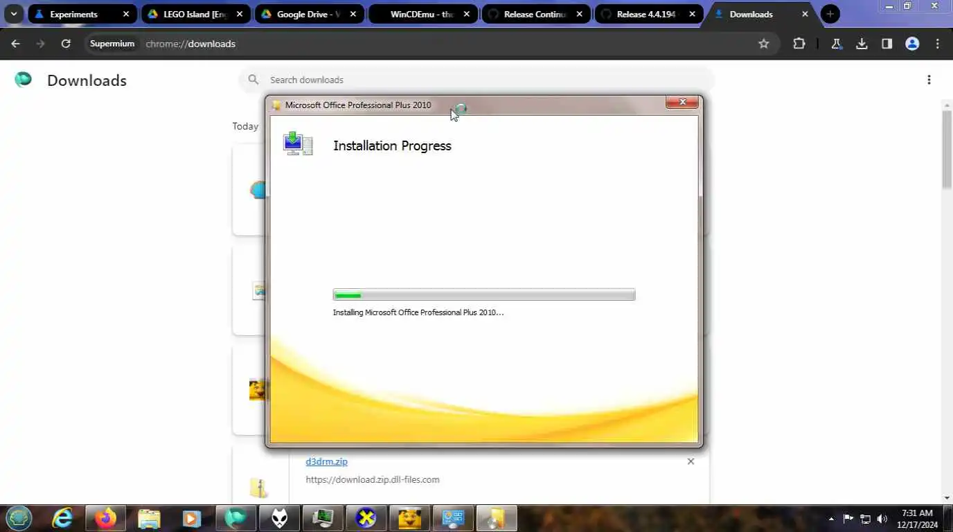953x532 pixels.
Task: Close the Downloads tab
Action: (805, 14)
